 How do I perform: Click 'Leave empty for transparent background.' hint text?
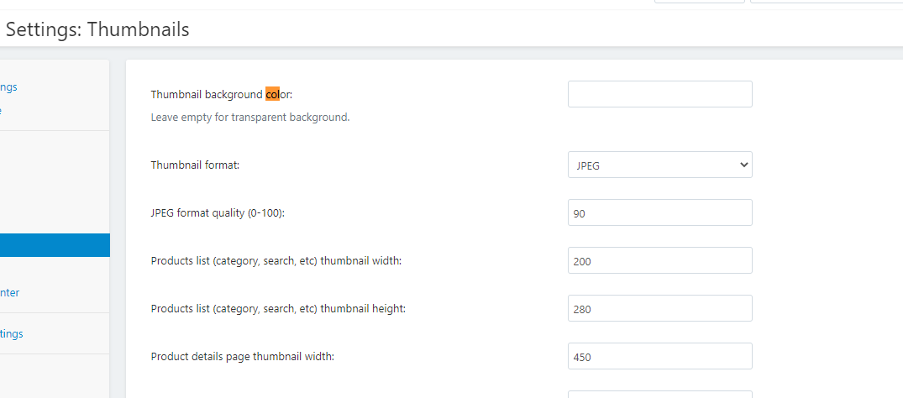[x=250, y=118]
